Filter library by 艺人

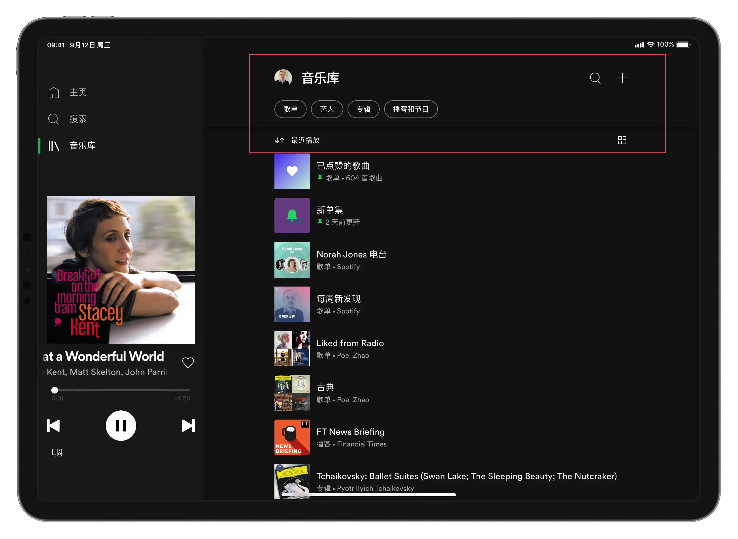click(326, 109)
